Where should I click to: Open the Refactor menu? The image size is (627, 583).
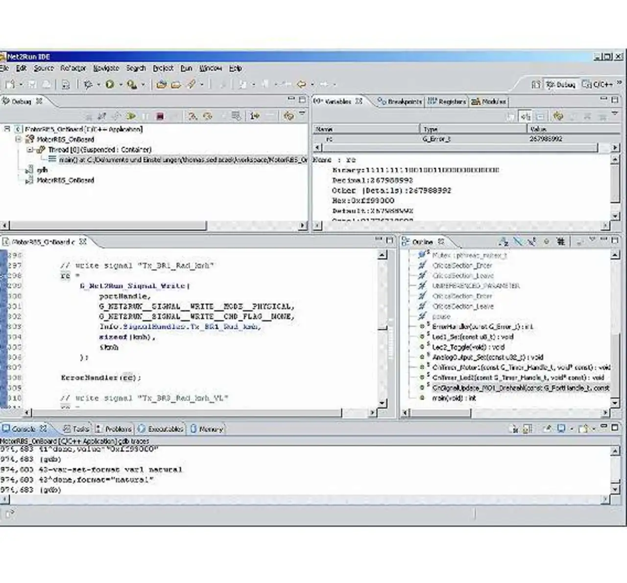73,69
